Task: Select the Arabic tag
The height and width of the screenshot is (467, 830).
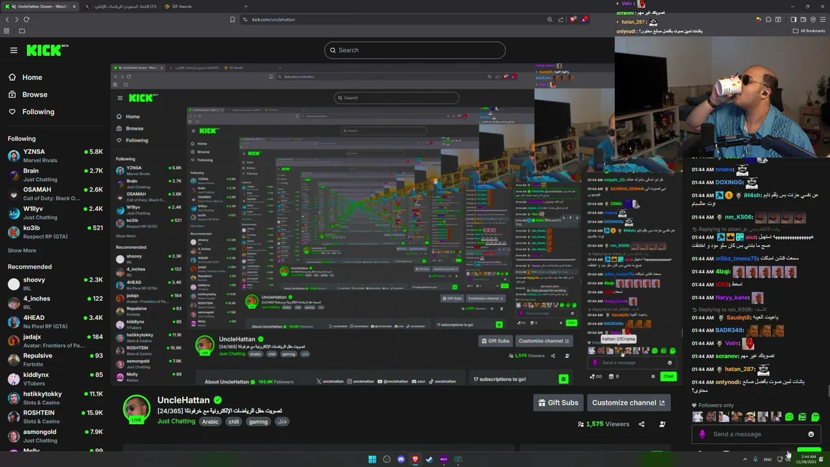Action: coord(210,422)
